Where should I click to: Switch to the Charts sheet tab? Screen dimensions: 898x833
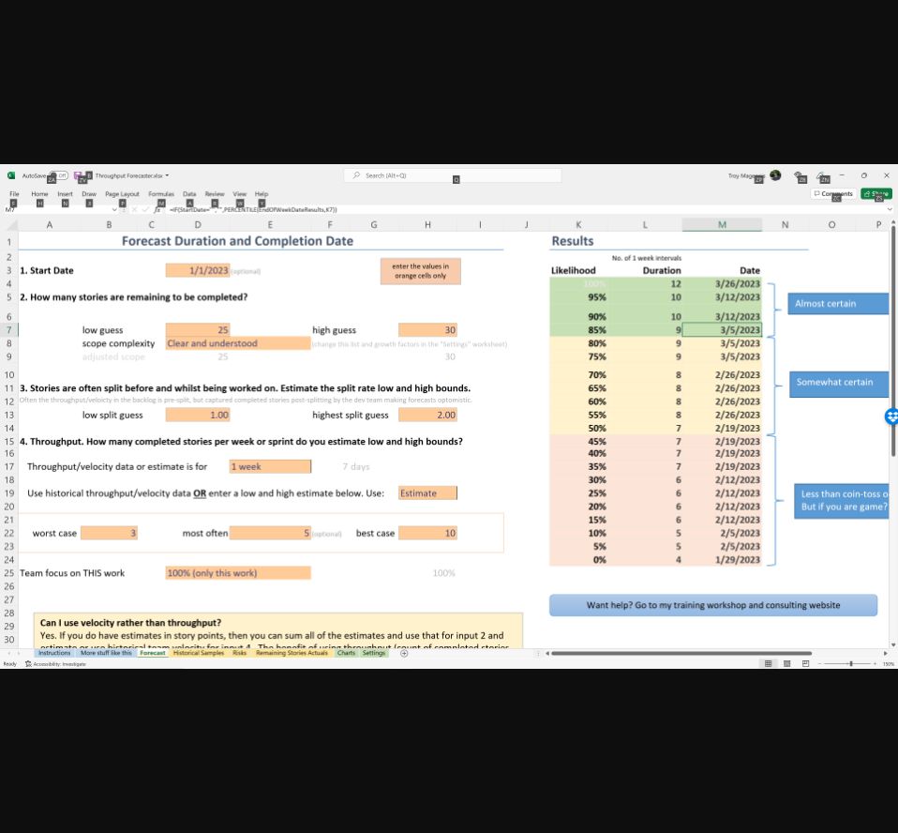[346, 653]
